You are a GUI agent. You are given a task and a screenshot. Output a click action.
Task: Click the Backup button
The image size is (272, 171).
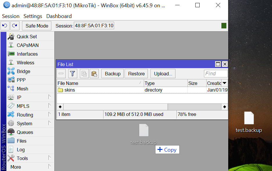(x=112, y=74)
